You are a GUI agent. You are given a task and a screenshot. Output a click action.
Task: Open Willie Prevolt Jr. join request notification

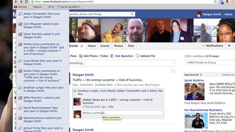pyautogui.click(x=43, y=99)
